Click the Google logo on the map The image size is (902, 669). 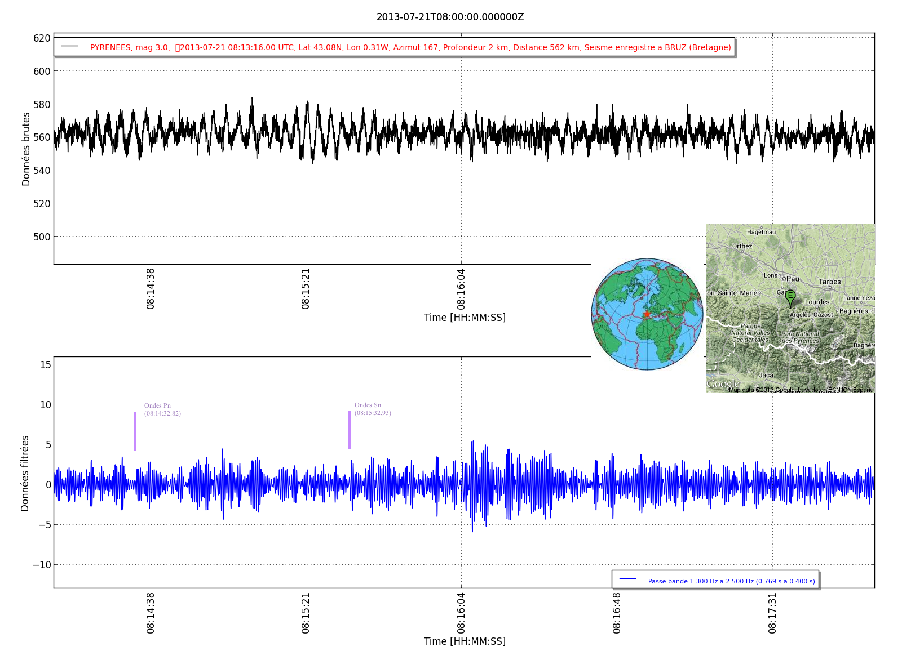(x=723, y=384)
